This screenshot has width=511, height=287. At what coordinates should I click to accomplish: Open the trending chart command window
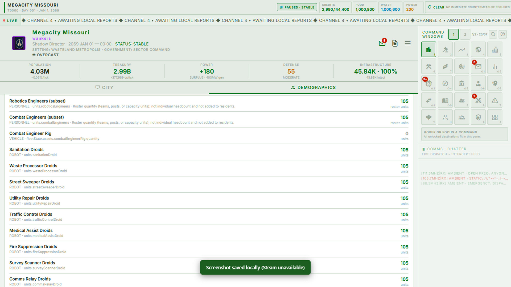461,49
